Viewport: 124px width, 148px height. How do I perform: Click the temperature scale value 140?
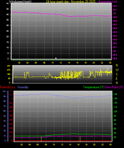(115, 94)
